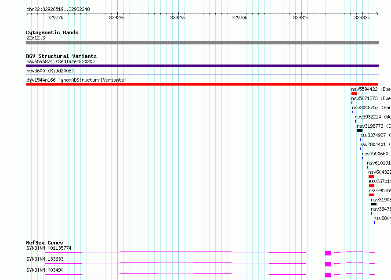Open the DGV Structural Variants track title

62,56
